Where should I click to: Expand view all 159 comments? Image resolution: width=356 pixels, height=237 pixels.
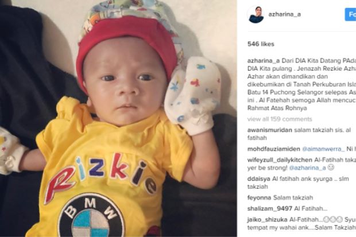point(280,119)
